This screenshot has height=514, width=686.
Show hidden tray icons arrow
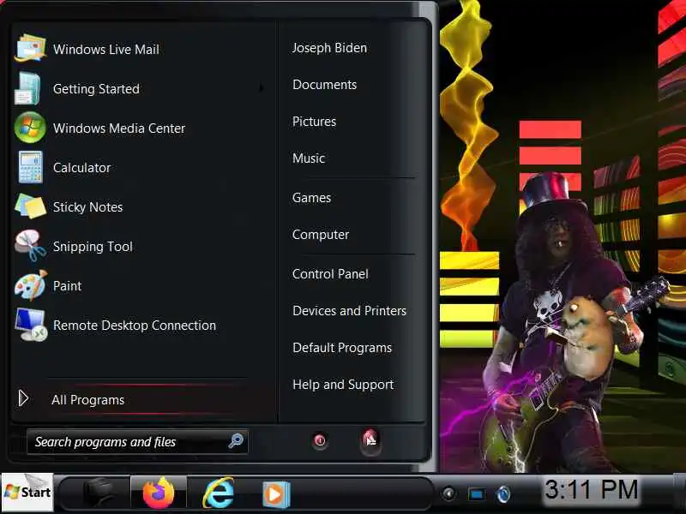click(448, 494)
